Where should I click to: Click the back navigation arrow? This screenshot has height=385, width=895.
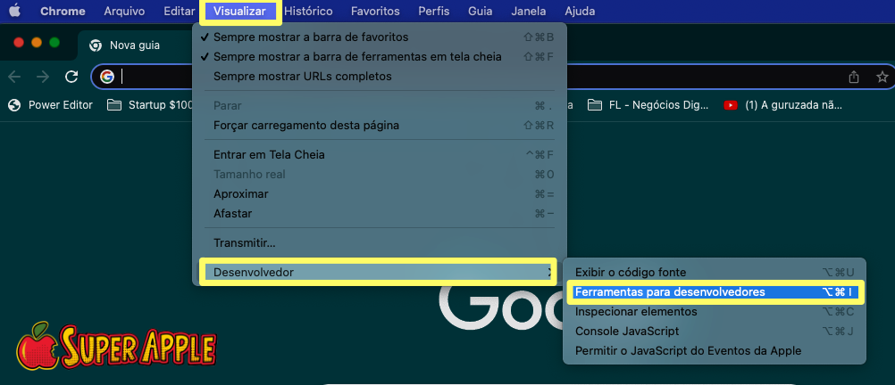tap(14, 77)
